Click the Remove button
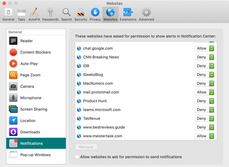The height and width of the screenshot is (167, 229). click(x=86, y=147)
